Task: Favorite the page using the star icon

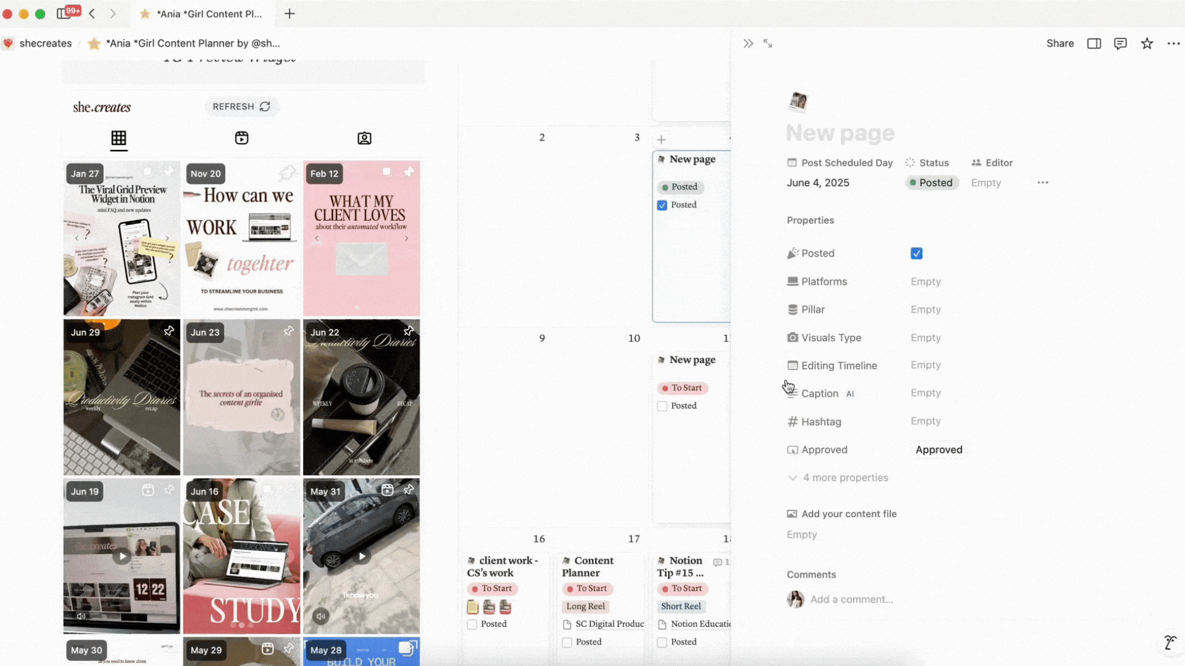Action: pos(1147,43)
